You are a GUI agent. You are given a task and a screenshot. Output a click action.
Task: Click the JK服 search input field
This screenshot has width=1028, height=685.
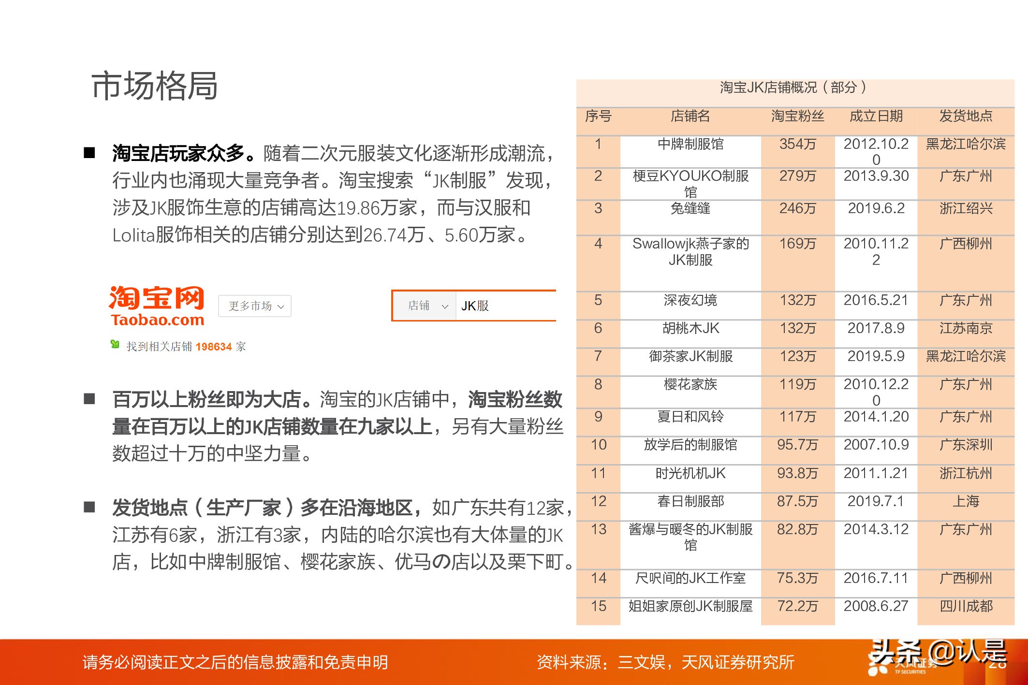[x=505, y=306]
